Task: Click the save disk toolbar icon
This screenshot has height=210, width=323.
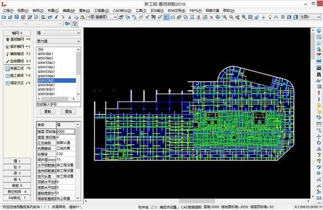Action: [17, 17]
